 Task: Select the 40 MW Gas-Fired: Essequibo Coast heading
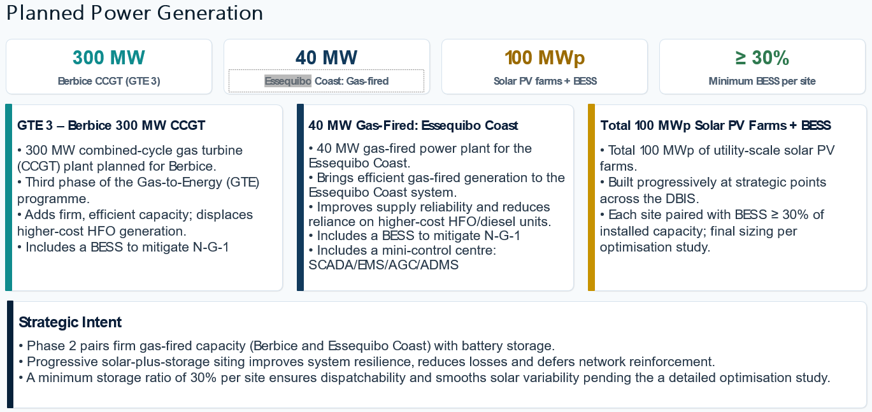point(413,125)
